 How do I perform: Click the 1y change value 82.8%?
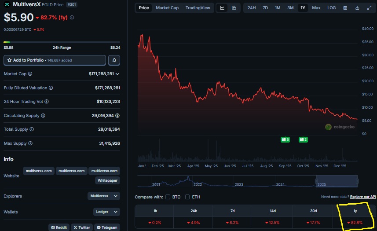(355, 223)
